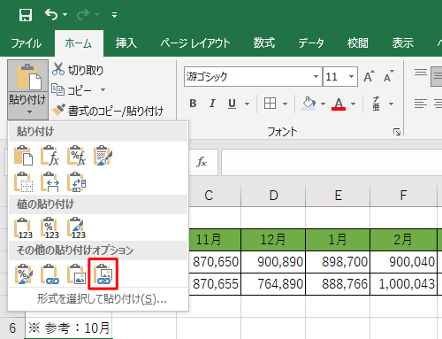
Task: Activate 書式のコピー/貼り付け format painter
Action: click(x=108, y=111)
